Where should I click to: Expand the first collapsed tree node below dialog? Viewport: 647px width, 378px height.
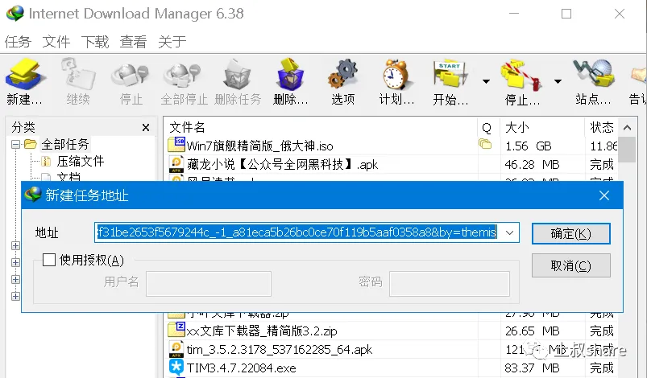(x=15, y=245)
